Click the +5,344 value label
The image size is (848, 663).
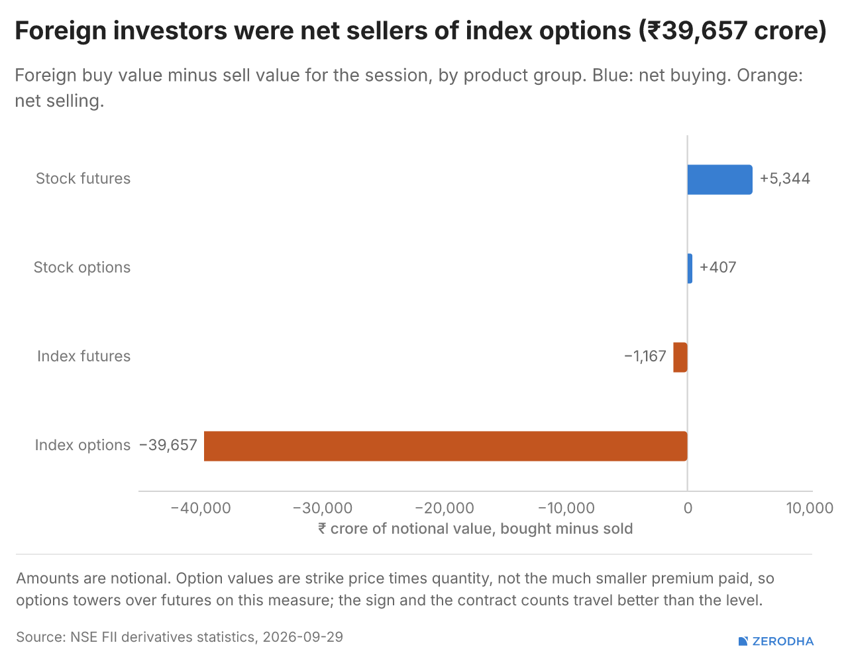pyautogui.click(x=785, y=179)
